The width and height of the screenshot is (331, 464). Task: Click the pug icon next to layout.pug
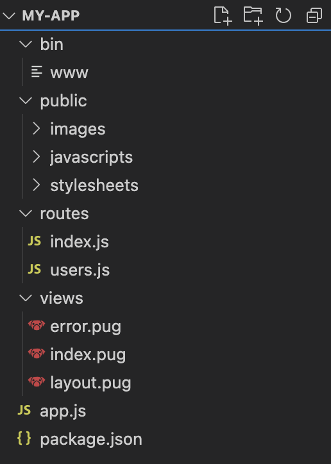click(37, 381)
